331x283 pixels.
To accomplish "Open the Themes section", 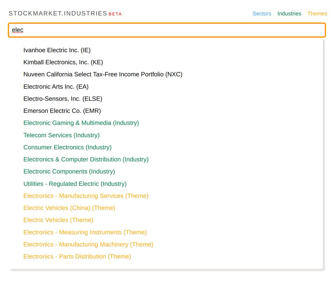I will click(317, 14).
